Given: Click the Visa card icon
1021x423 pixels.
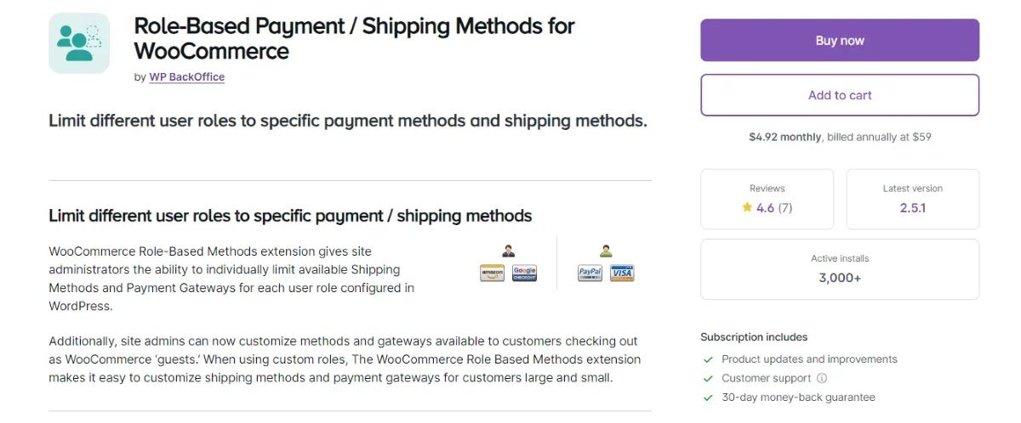Looking at the screenshot, I should 622,273.
